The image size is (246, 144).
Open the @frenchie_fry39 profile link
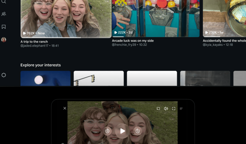click(x=124, y=45)
